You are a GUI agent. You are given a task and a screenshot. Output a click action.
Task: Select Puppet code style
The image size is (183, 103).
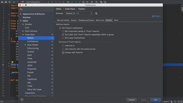click(31, 72)
